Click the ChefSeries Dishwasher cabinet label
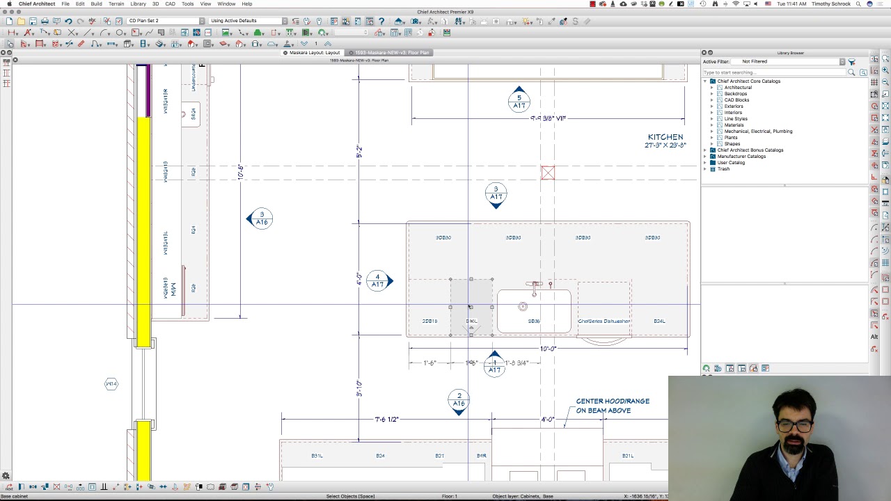Image resolution: width=891 pixels, height=501 pixels. coord(604,321)
